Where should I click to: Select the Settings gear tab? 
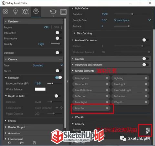[x=36, y=11]
